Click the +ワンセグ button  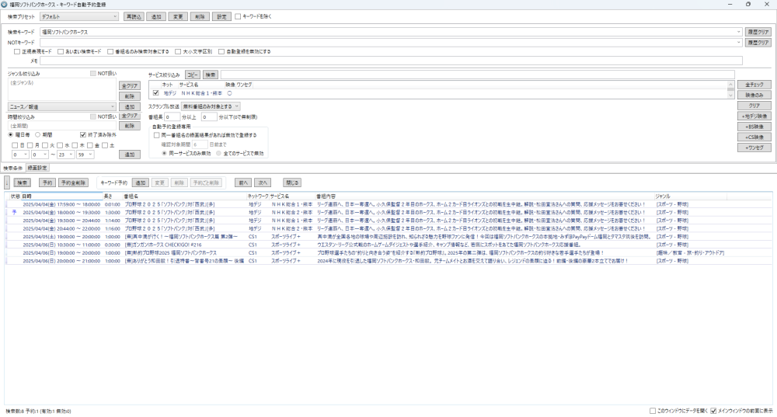click(x=754, y=148)
